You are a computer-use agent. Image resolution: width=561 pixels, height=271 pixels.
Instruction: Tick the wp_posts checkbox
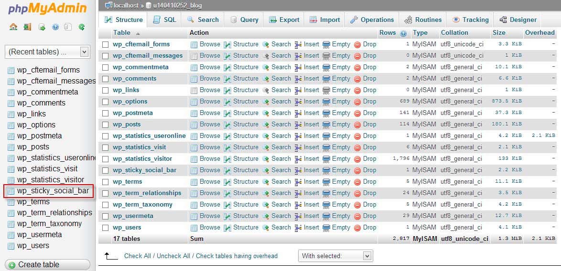(x=105, y=125)
